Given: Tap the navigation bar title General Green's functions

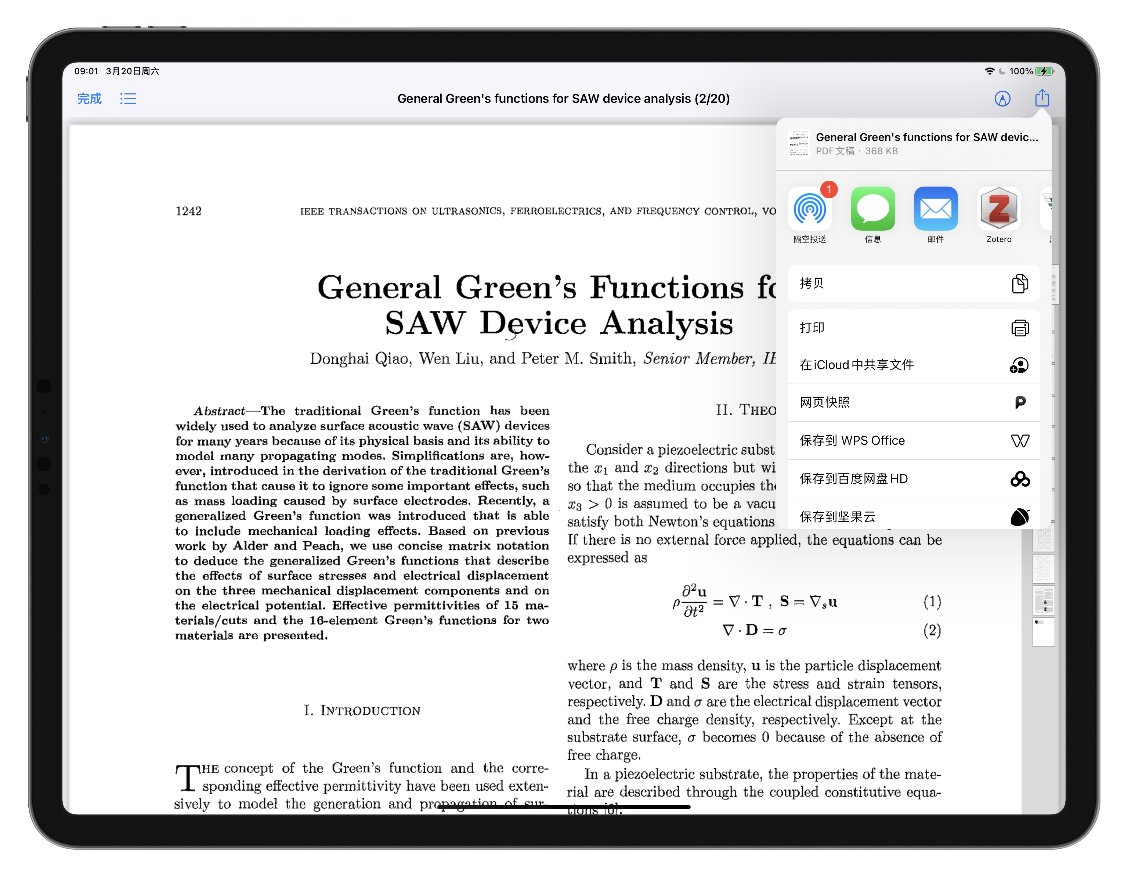Looking at the screenshot, I should click(x=564, y=99).
